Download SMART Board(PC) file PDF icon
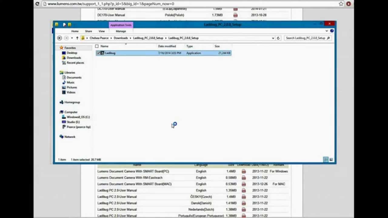 (x=244, y=171)
